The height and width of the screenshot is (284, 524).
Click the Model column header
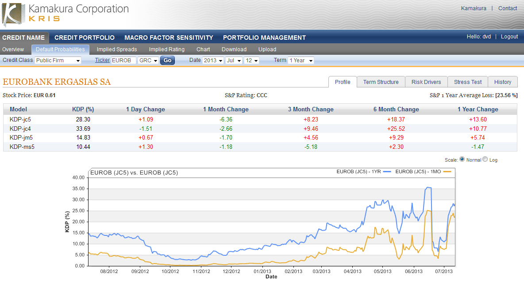19,110
